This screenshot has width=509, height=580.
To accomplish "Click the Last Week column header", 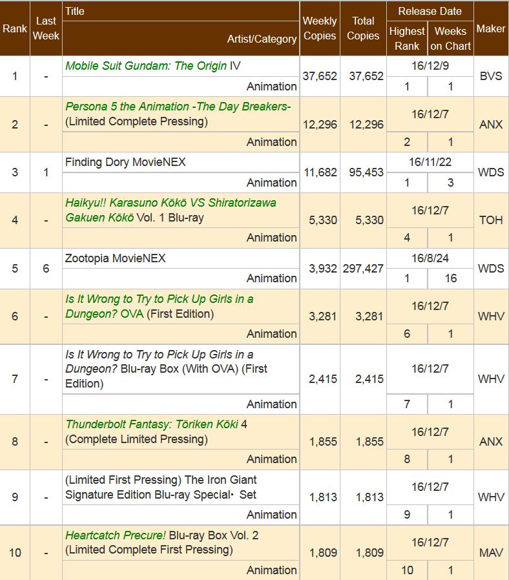I will 46,28.
